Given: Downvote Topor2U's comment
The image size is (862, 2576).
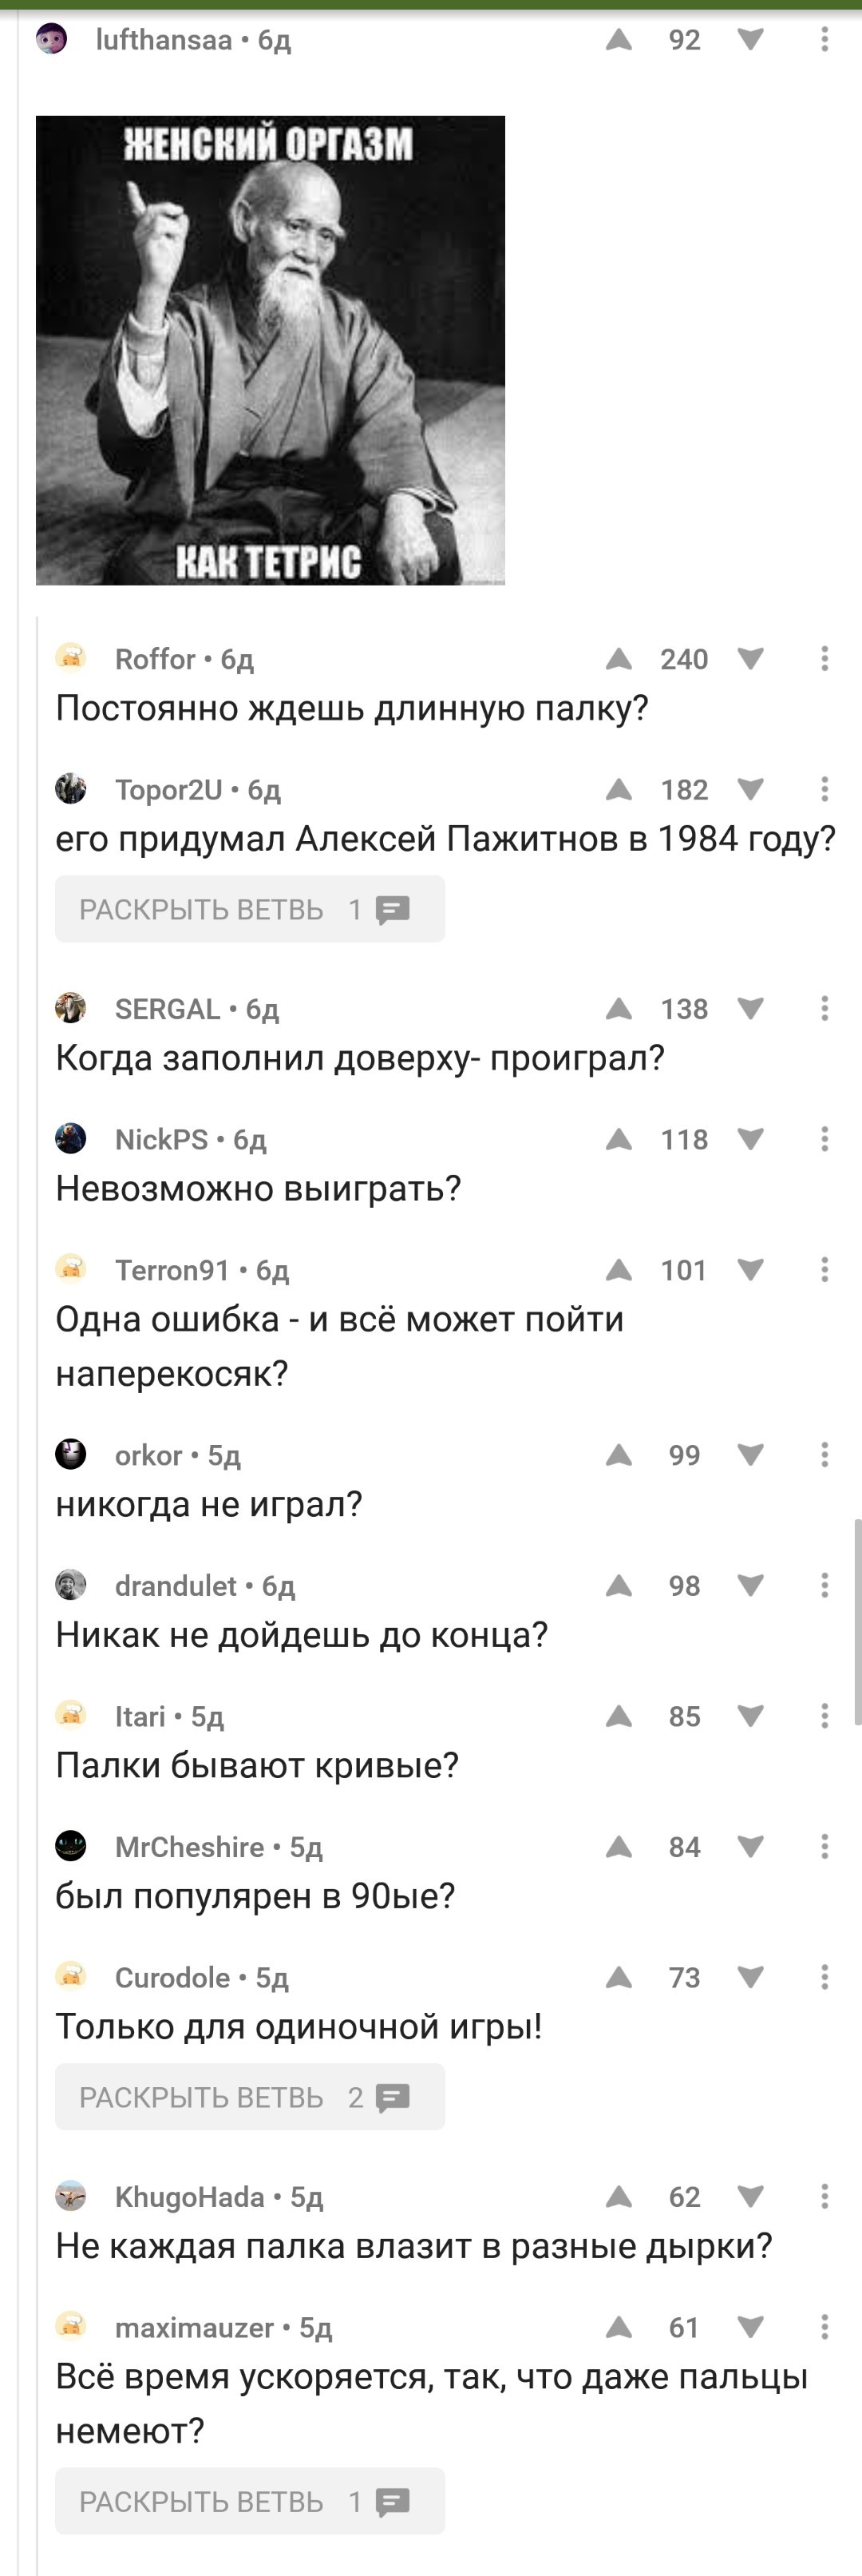Looking at the screenshot, I should 750,789.
